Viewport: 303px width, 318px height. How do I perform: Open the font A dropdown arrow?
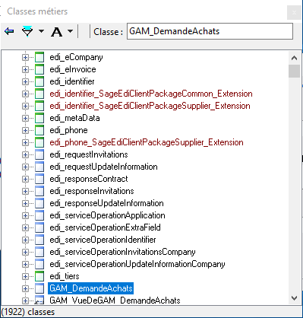tap(70, 31)
